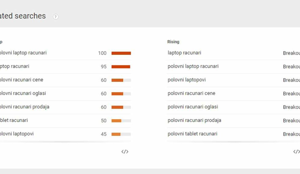Select the Top query scored 95
The height and width of the screenshot is (174, 300).
(14, 66)
